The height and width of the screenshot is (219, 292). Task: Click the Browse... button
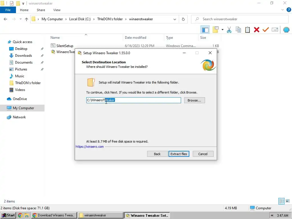click(x=194, y=100)
